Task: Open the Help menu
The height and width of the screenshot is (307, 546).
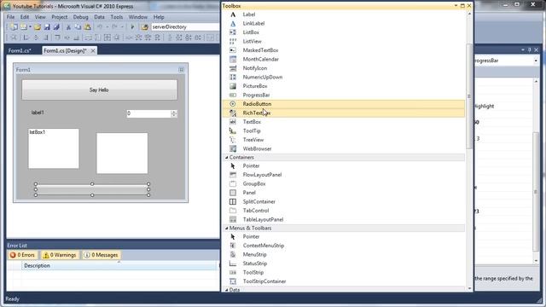Action: pos(159,17)
